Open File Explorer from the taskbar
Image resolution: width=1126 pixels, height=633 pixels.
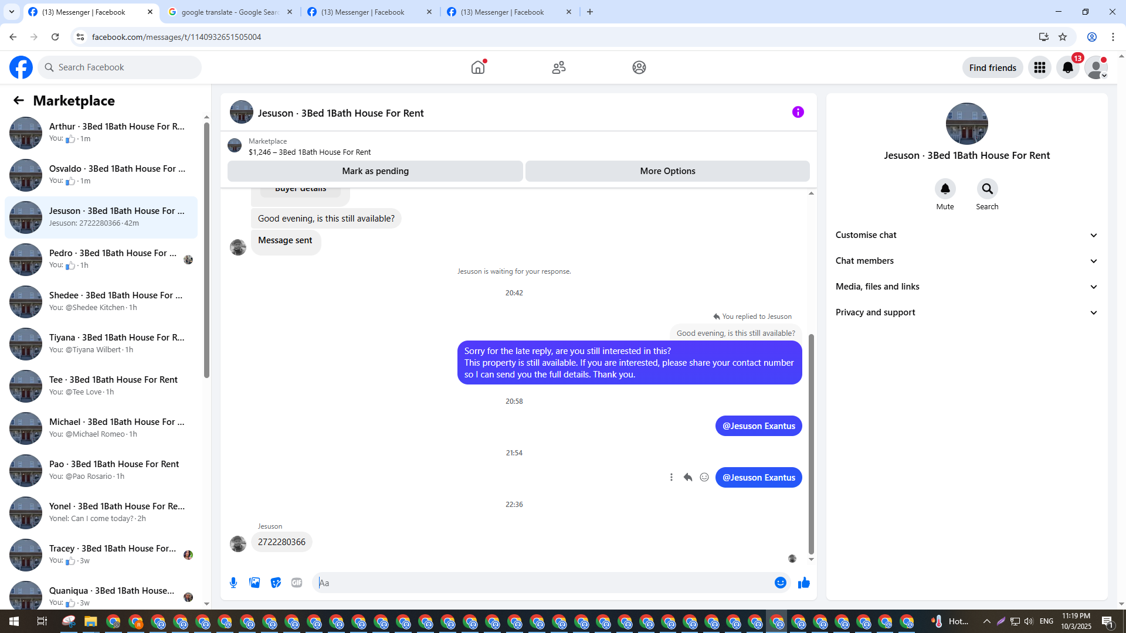[x=90, y=621]
